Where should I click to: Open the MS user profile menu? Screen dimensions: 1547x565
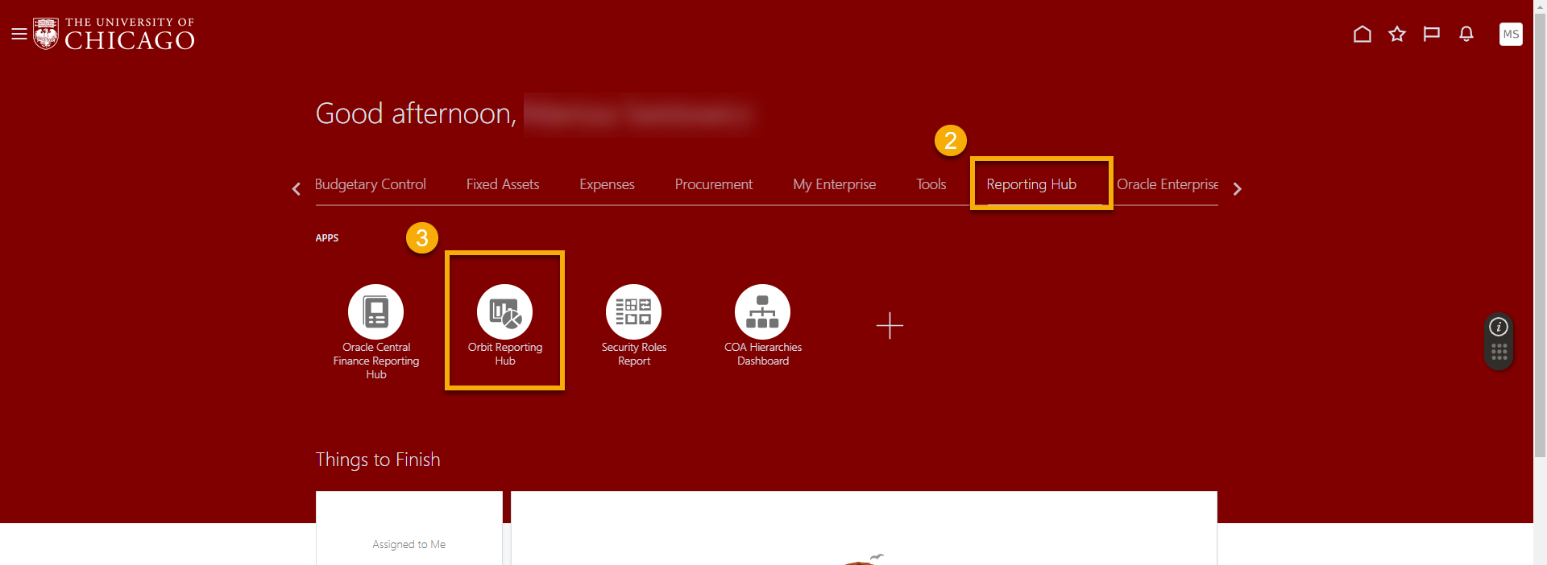pyautogui.click(x=1511, y=34)
